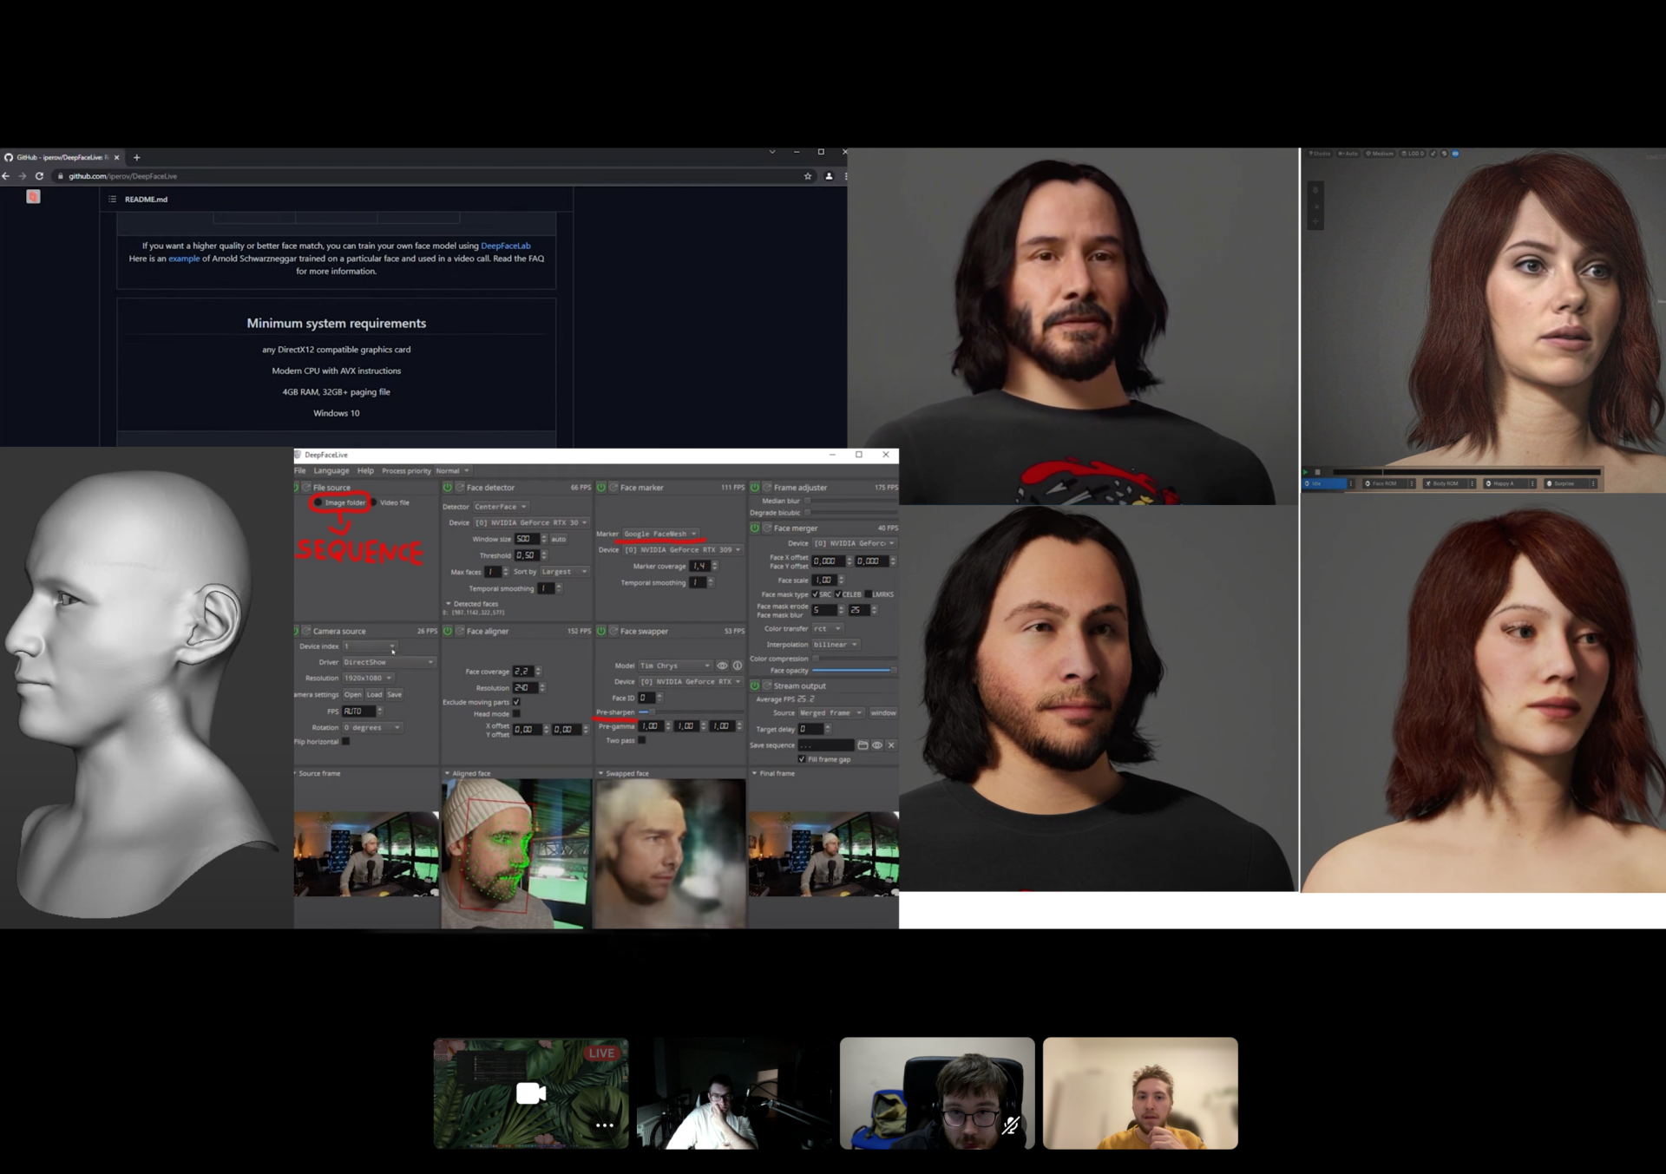
Task: Toggle Face marker power icon
Action: (601, 488)
